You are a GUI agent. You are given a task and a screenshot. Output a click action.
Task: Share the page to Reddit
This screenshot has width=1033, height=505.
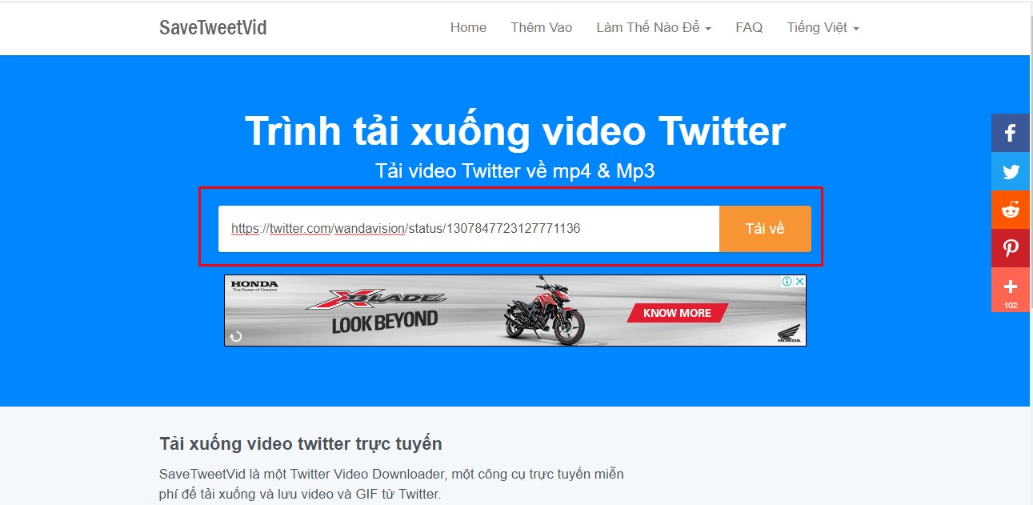point(1010,210)
